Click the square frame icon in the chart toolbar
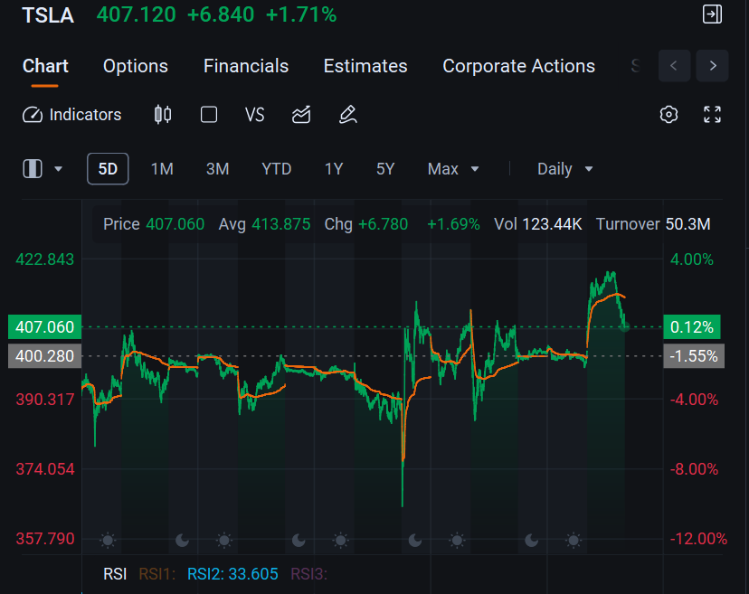Viewport: 749px width, 594px height. [x=209, y=115]
